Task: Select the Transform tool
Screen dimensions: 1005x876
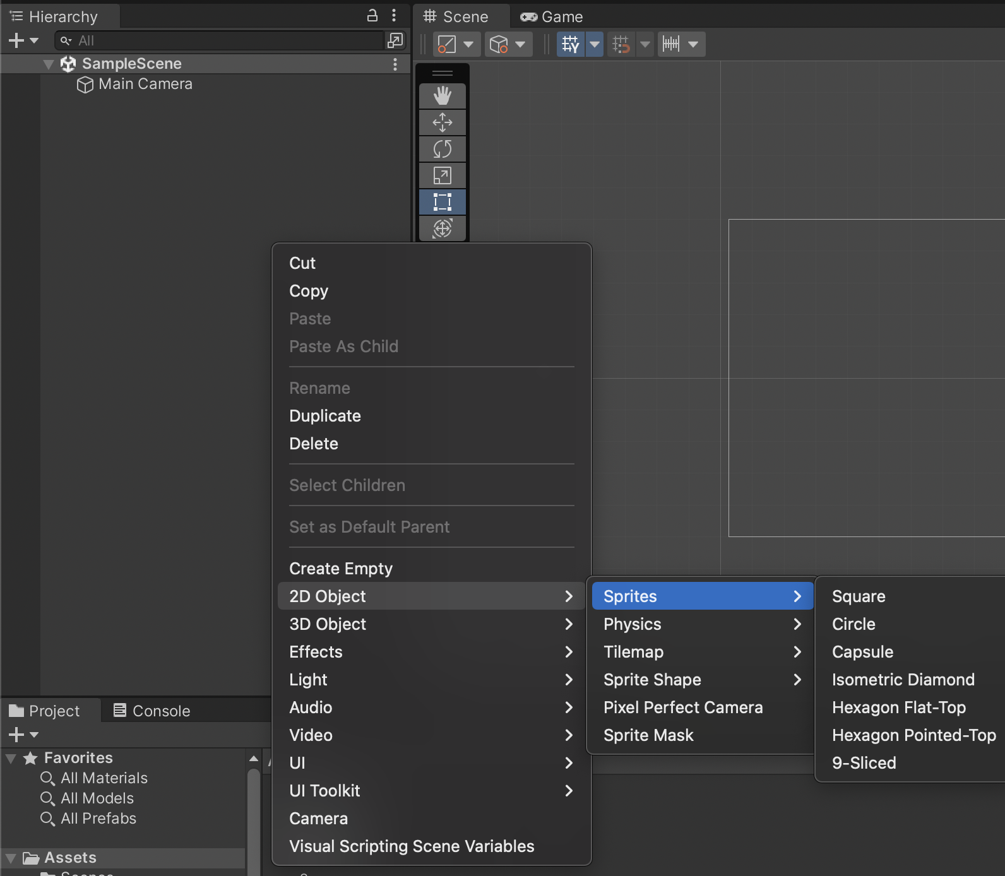Action: 442,228
